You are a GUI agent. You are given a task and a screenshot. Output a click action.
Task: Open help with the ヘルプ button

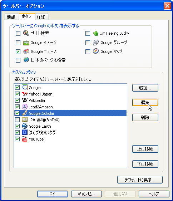(154, 194)
